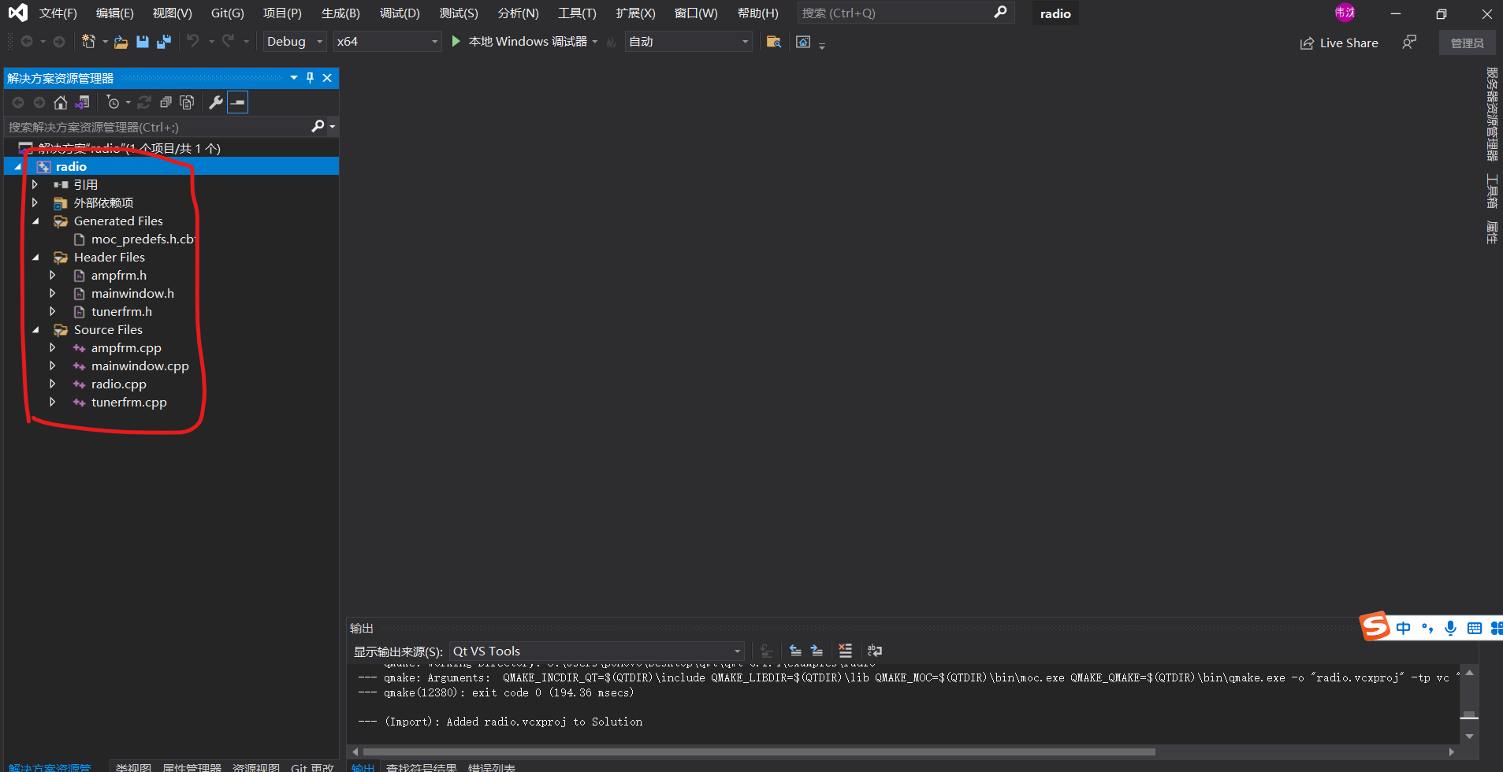
Task: Click the Properties wrench icon in Solution Explorer
Action: coord(215,102)
